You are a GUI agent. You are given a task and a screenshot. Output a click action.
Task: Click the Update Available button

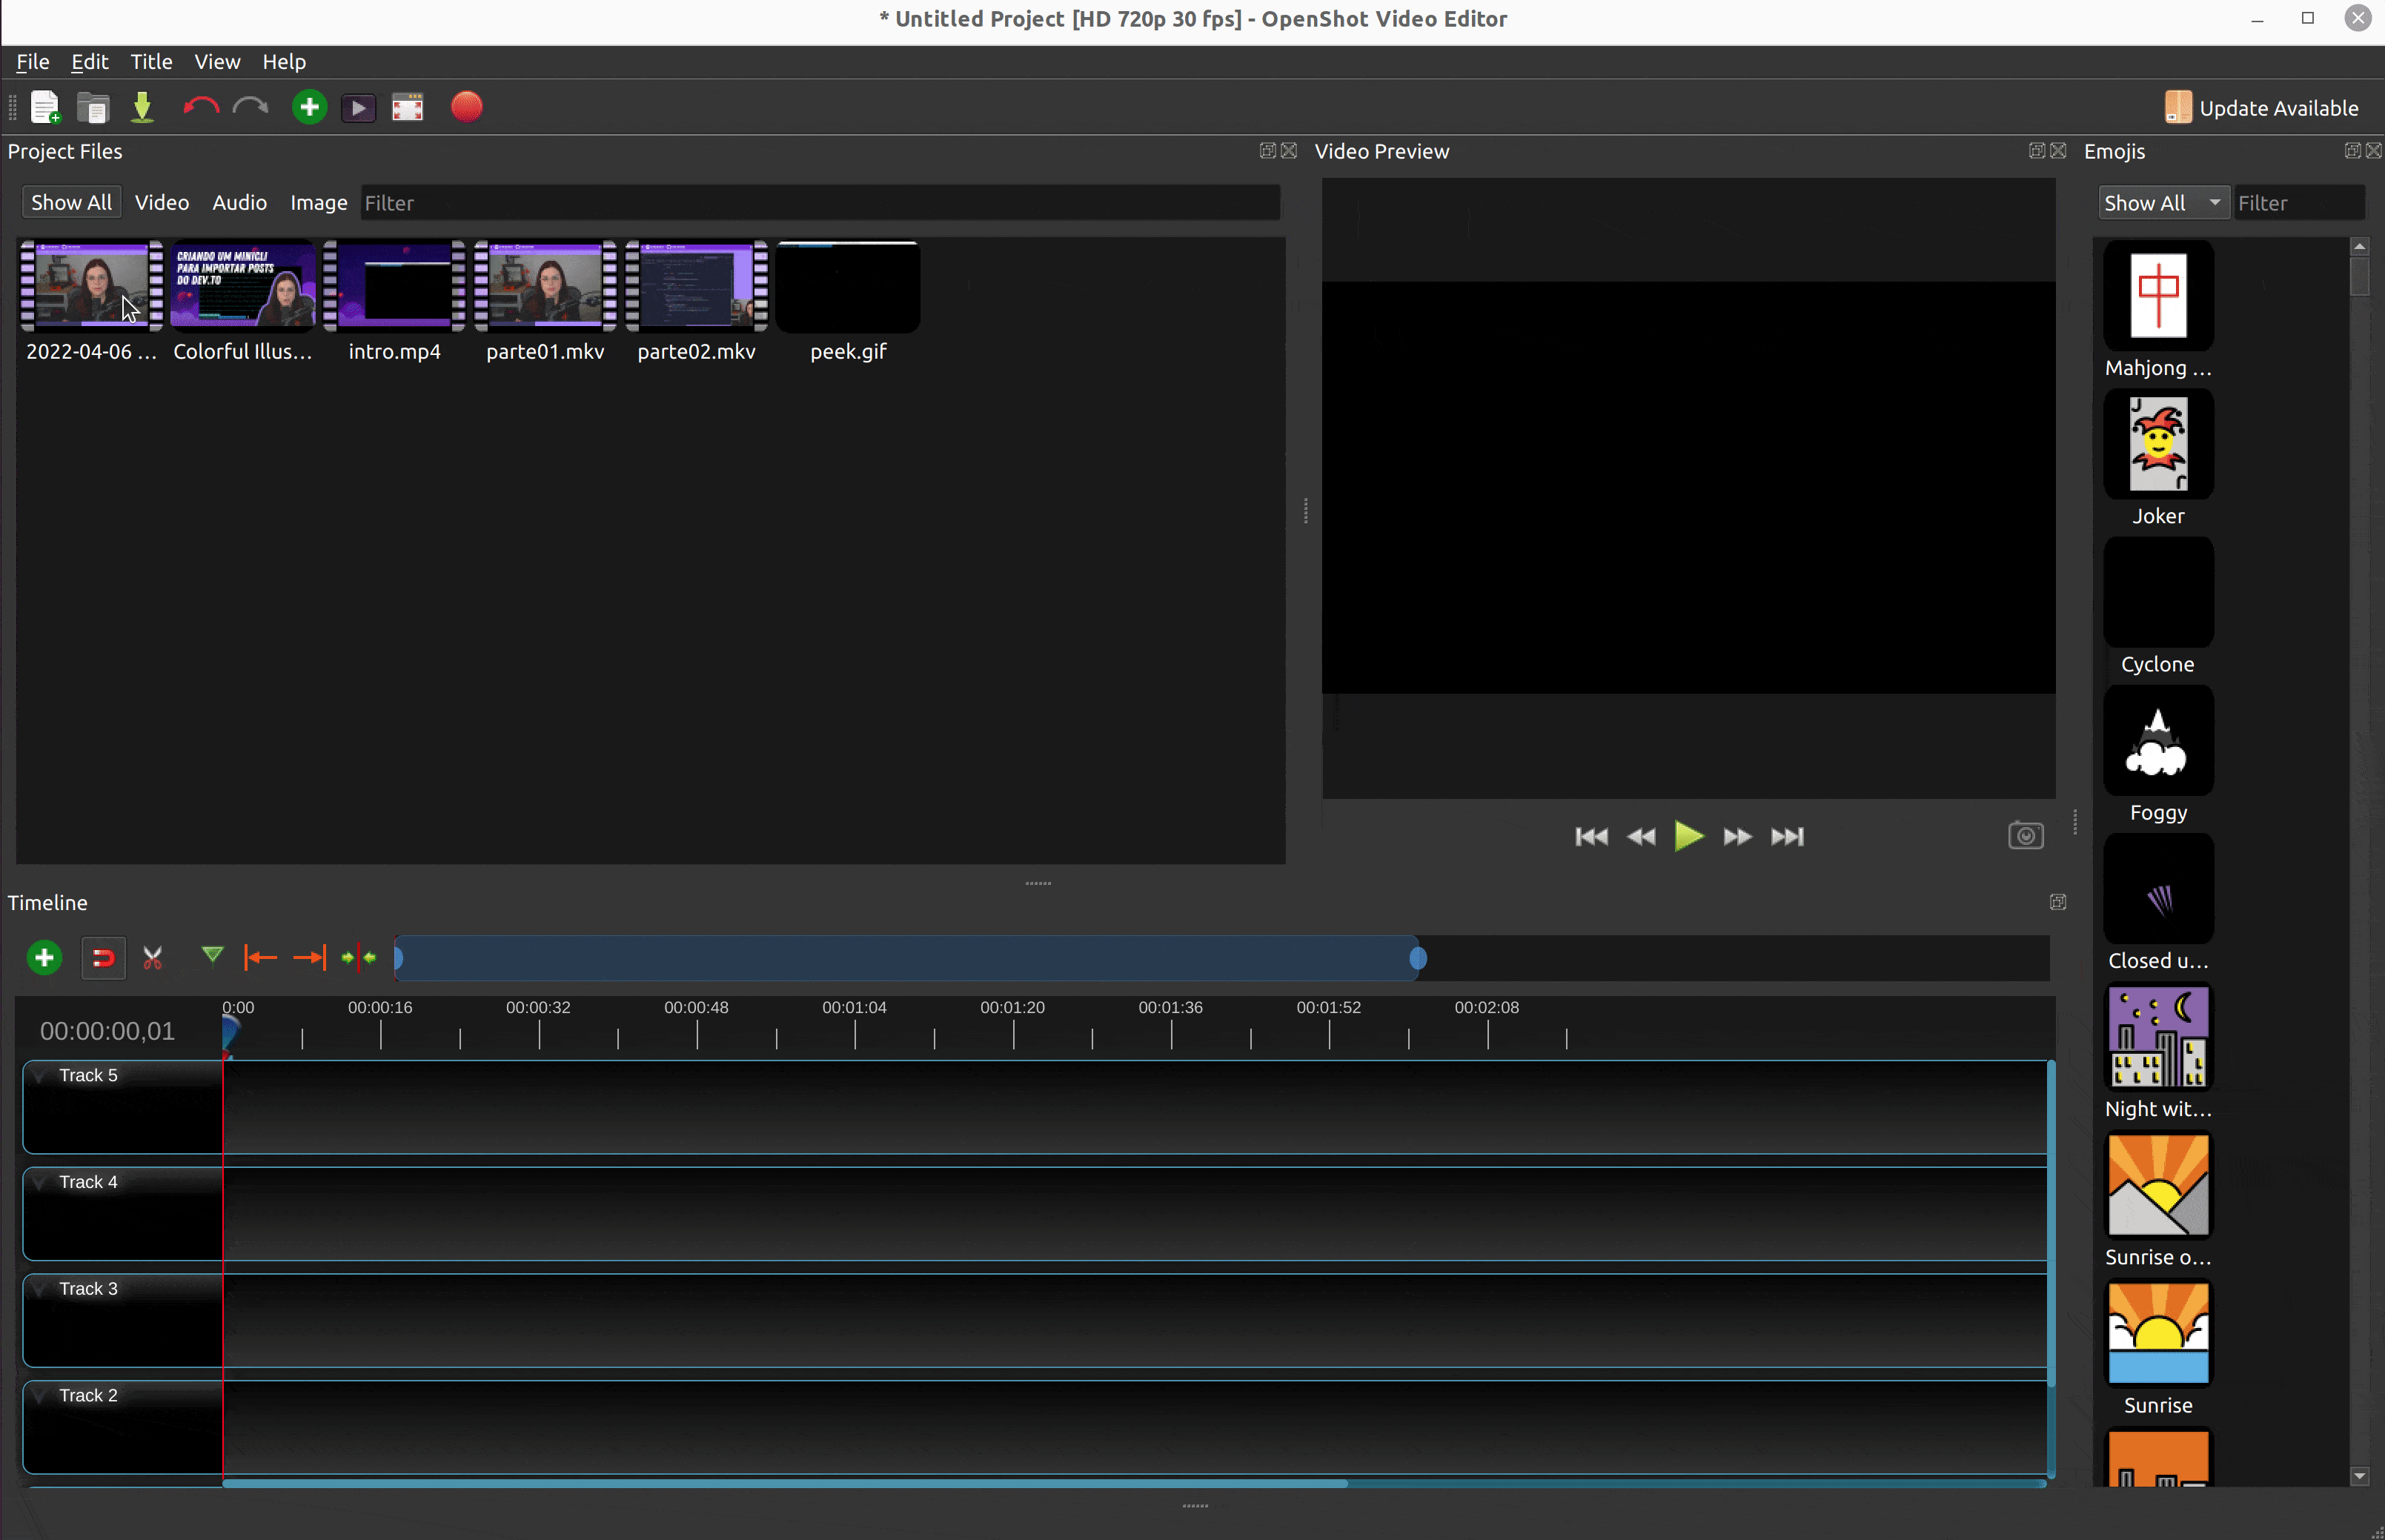point(2261,107)
